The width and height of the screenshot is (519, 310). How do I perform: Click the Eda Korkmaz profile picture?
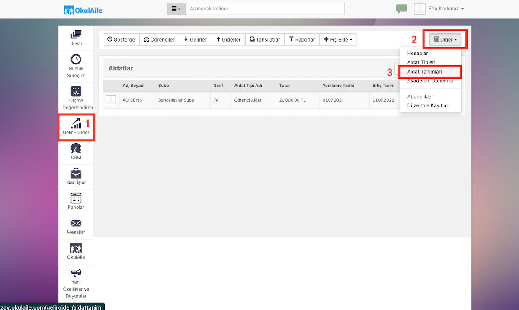(x=420, y=9)
